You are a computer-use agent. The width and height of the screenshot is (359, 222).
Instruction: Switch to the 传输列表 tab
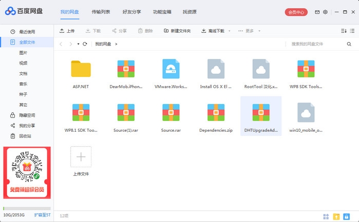(101, 11)
